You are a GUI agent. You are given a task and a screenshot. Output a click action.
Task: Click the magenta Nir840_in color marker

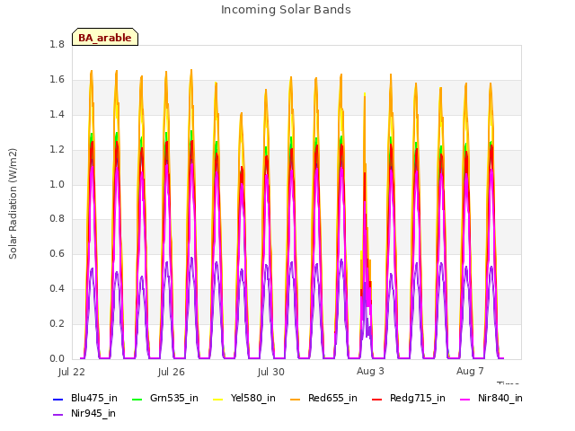coord(464,399)
